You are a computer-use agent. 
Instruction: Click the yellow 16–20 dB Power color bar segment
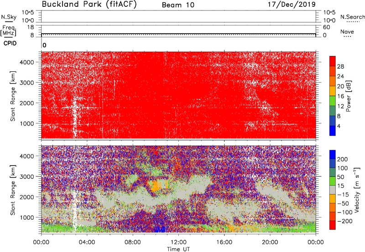(333, 91)
